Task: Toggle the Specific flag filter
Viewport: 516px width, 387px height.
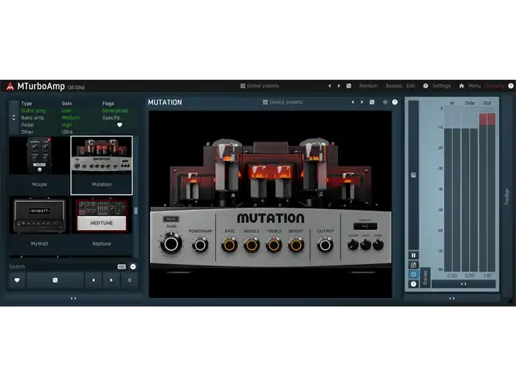Action: [x=111, y=118]
